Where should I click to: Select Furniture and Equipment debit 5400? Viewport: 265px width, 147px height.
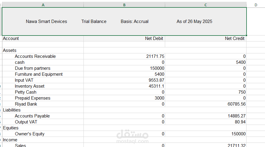click(124, 74)
